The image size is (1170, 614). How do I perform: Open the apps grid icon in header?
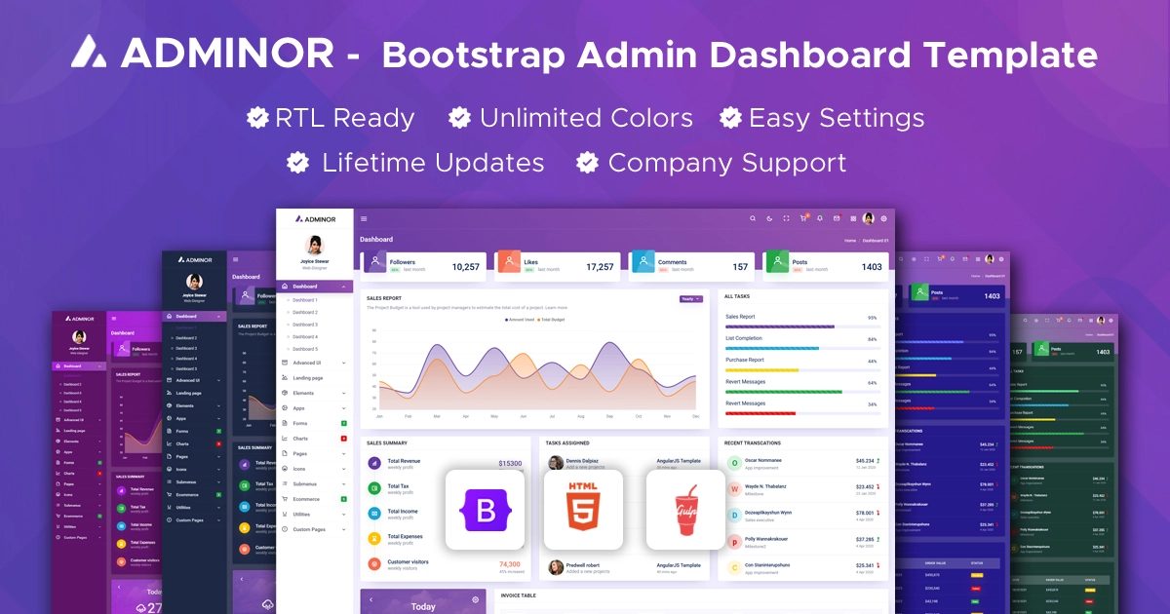pos(853,218)
